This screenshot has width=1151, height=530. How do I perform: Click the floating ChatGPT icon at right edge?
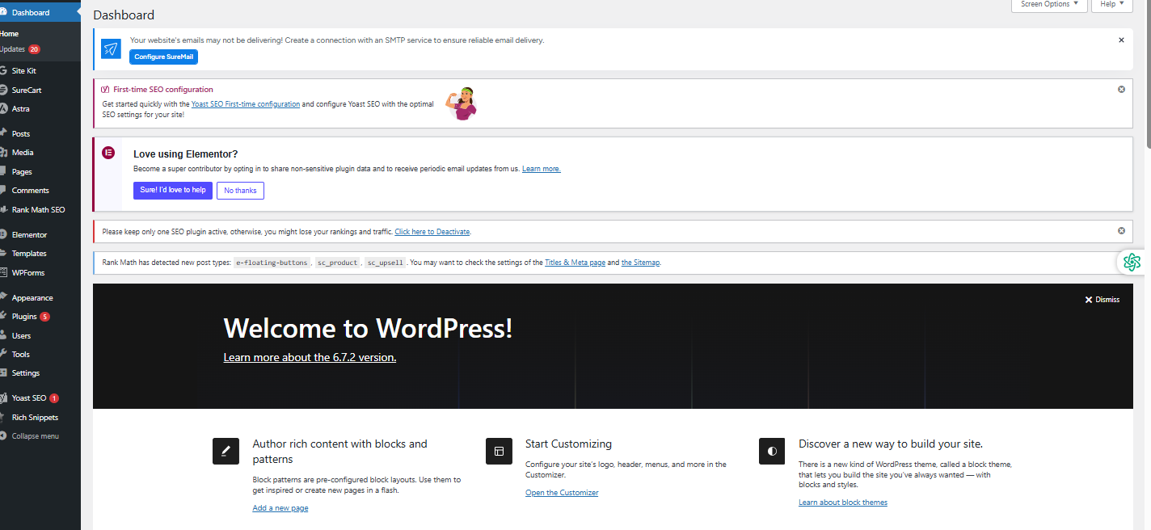pyautogui.click(x=1132, y=262)
